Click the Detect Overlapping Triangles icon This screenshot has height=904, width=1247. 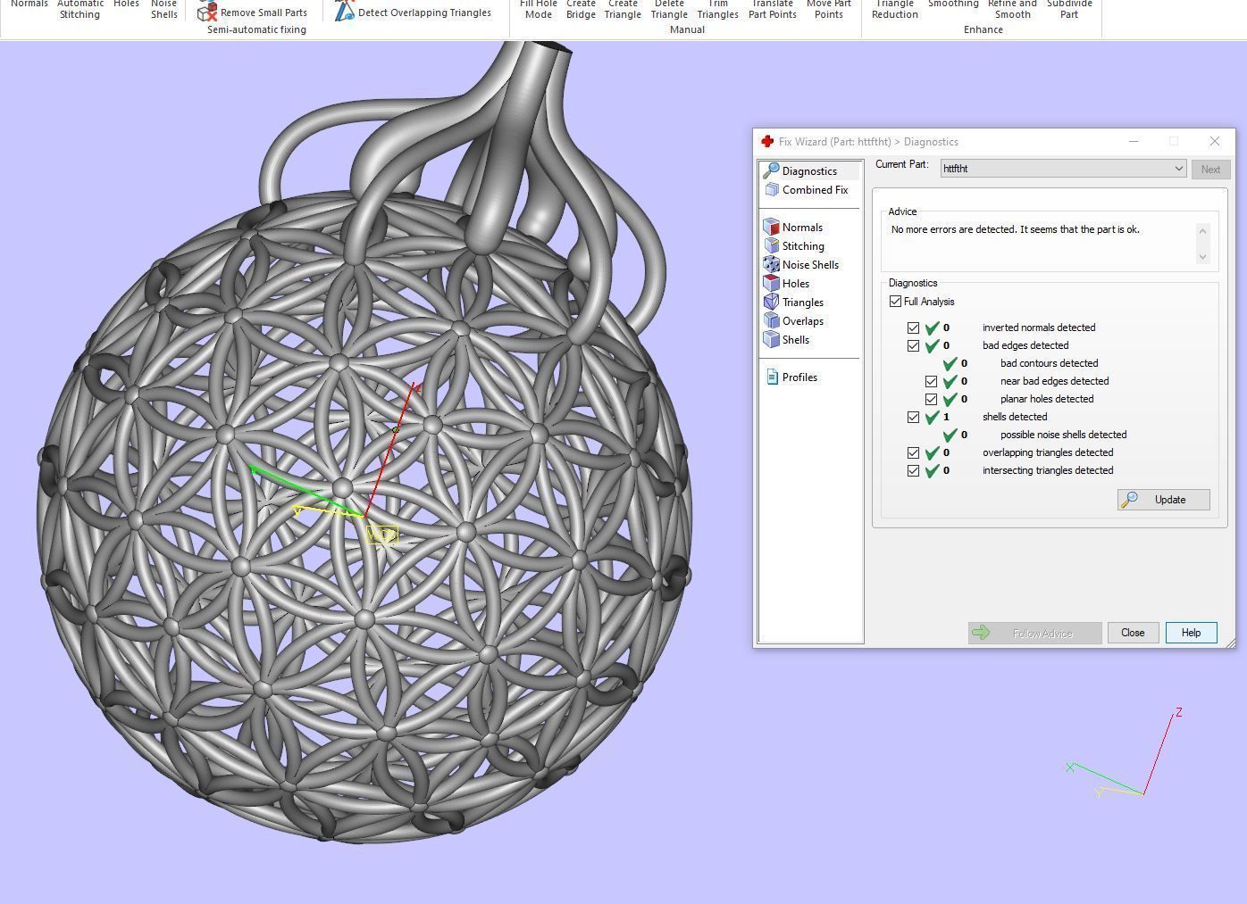(x=344, y=12)
